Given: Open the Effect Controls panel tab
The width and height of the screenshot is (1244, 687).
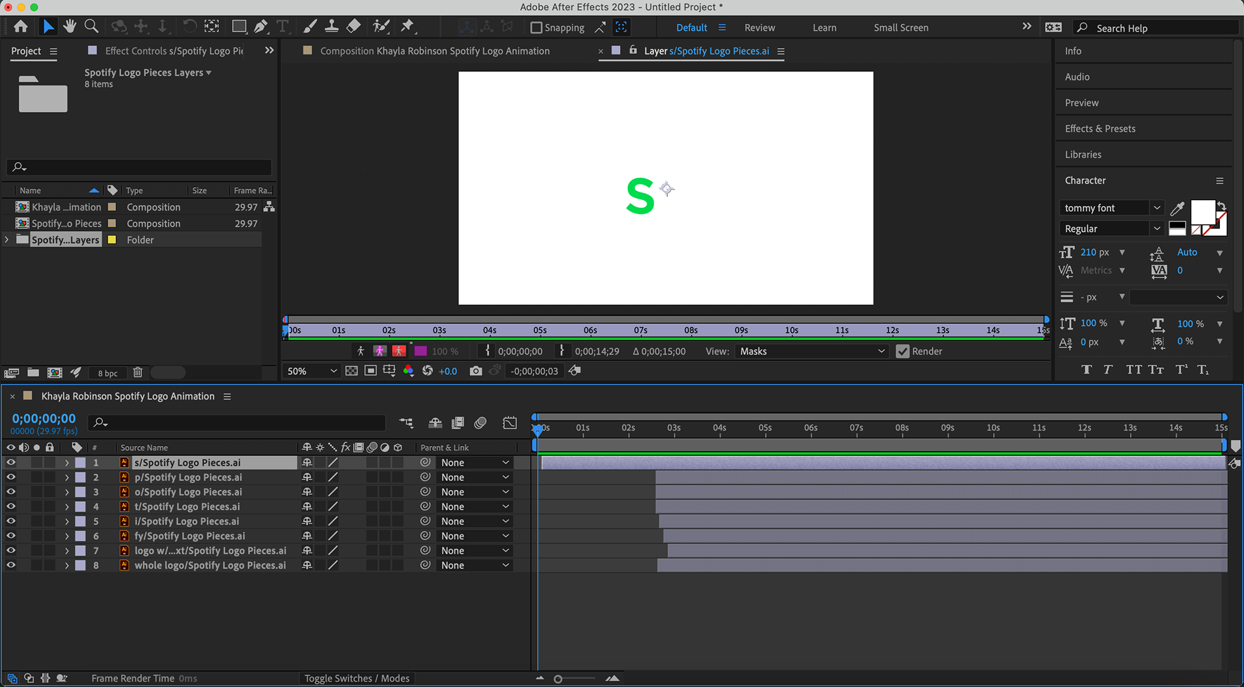Looking at the screenshot, I should click(174, 51).
